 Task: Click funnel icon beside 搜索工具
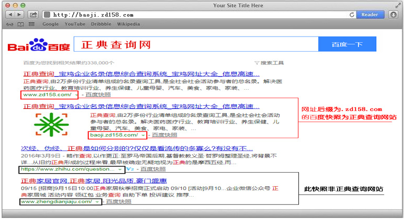tap(257, 63)
